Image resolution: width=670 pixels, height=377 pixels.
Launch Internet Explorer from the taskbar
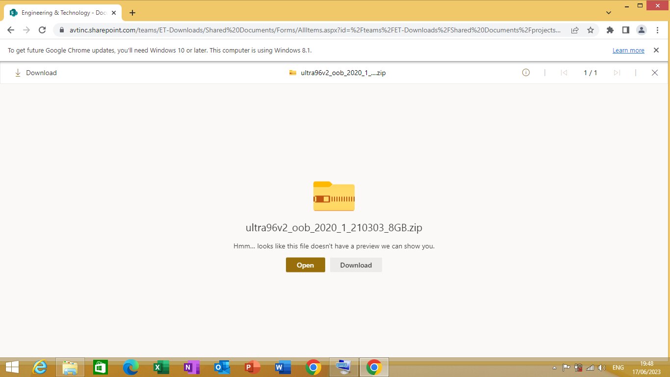(x=40, y=367)
